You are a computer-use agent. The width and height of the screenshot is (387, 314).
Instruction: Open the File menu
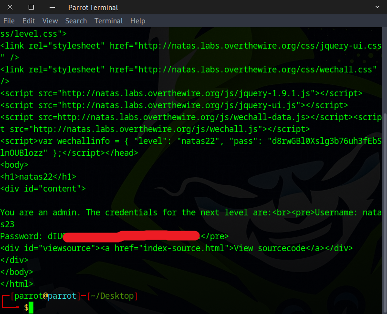tap(9, 21)
